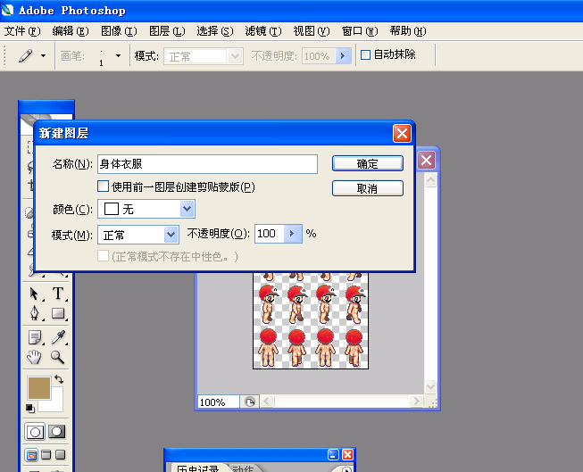Minimize the History palette
583x472 pixels.
click(334, 454)
